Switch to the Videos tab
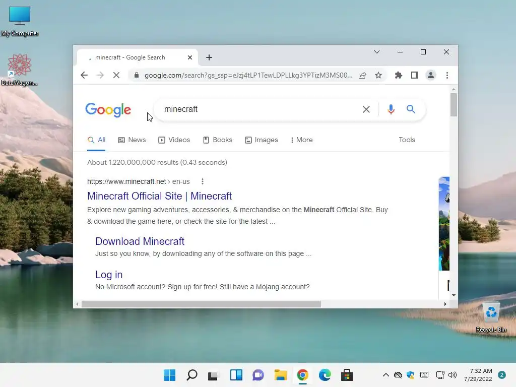The height and width of the screenshot is (387, 516). [x=174, y=140]
